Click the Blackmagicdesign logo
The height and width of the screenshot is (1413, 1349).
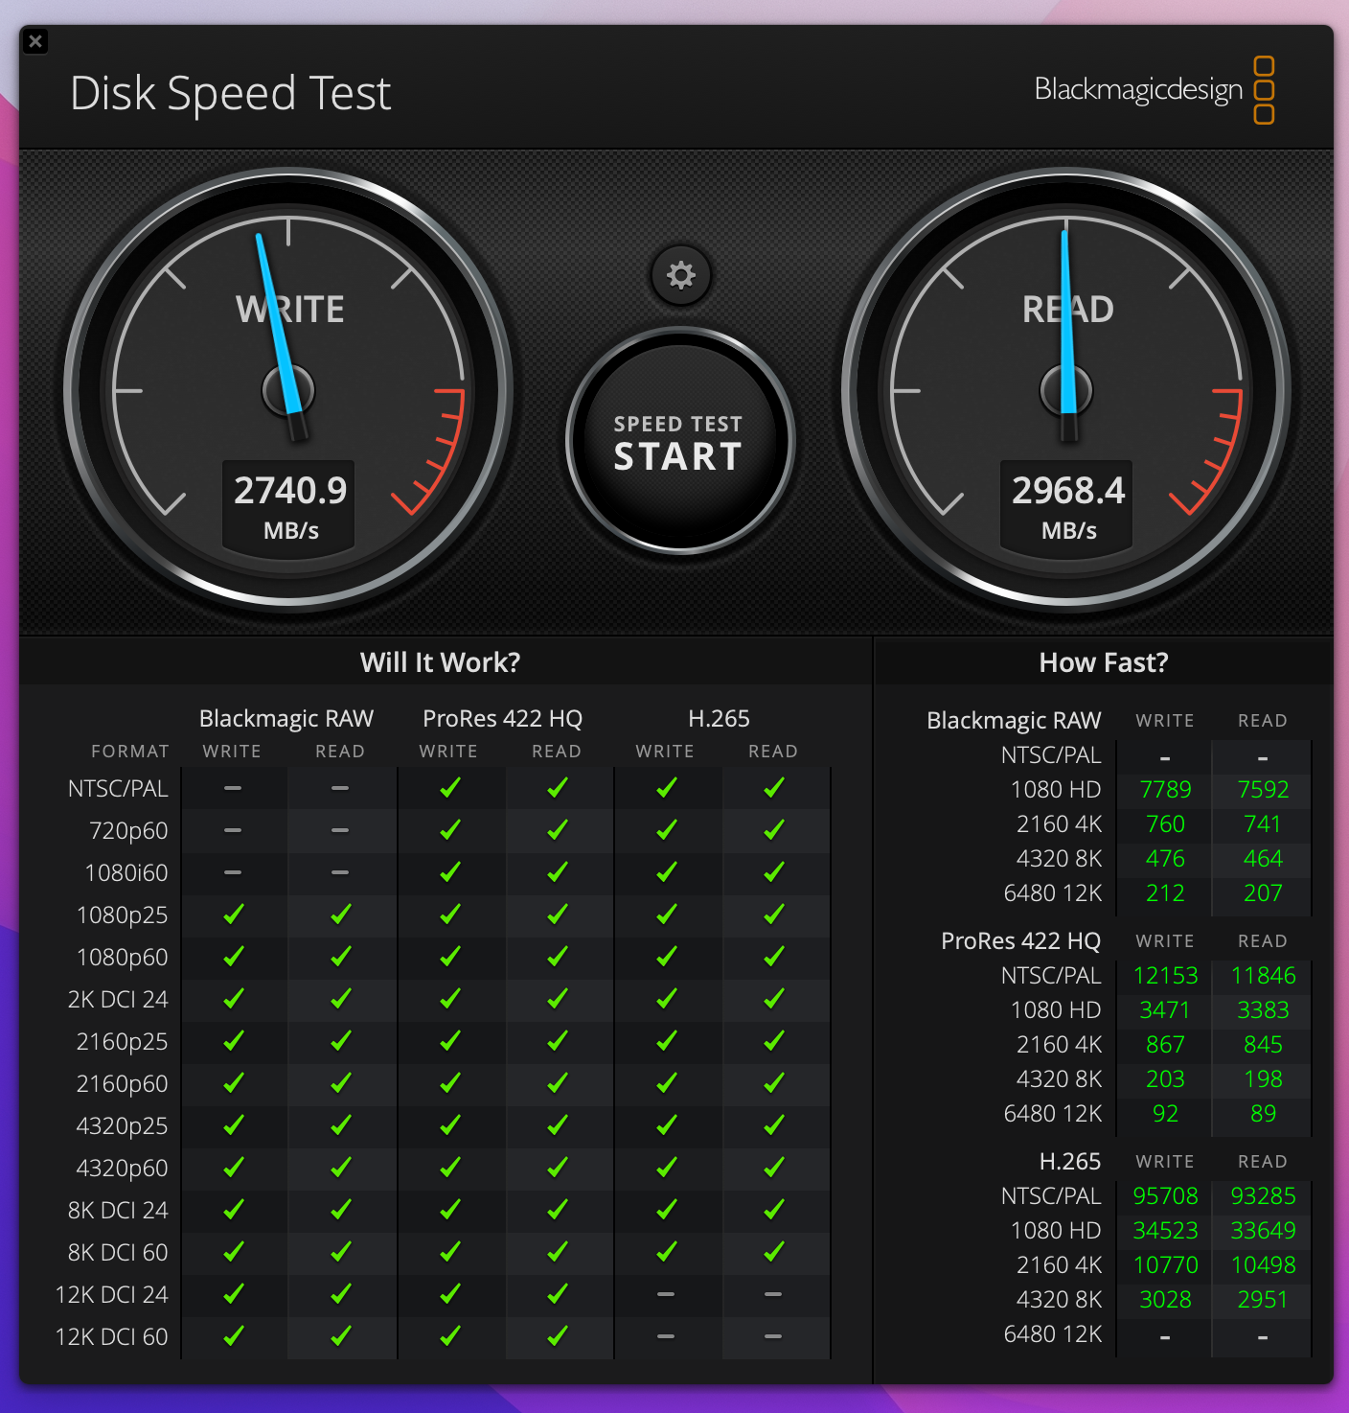coord(1155,90)
